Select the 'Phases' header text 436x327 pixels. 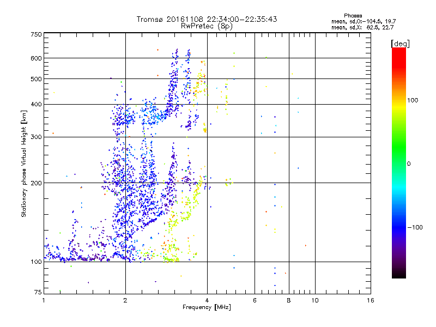point(353,16)
